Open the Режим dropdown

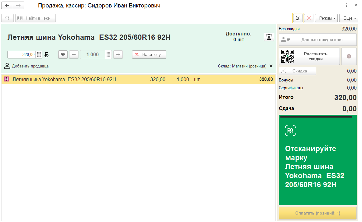326,18
